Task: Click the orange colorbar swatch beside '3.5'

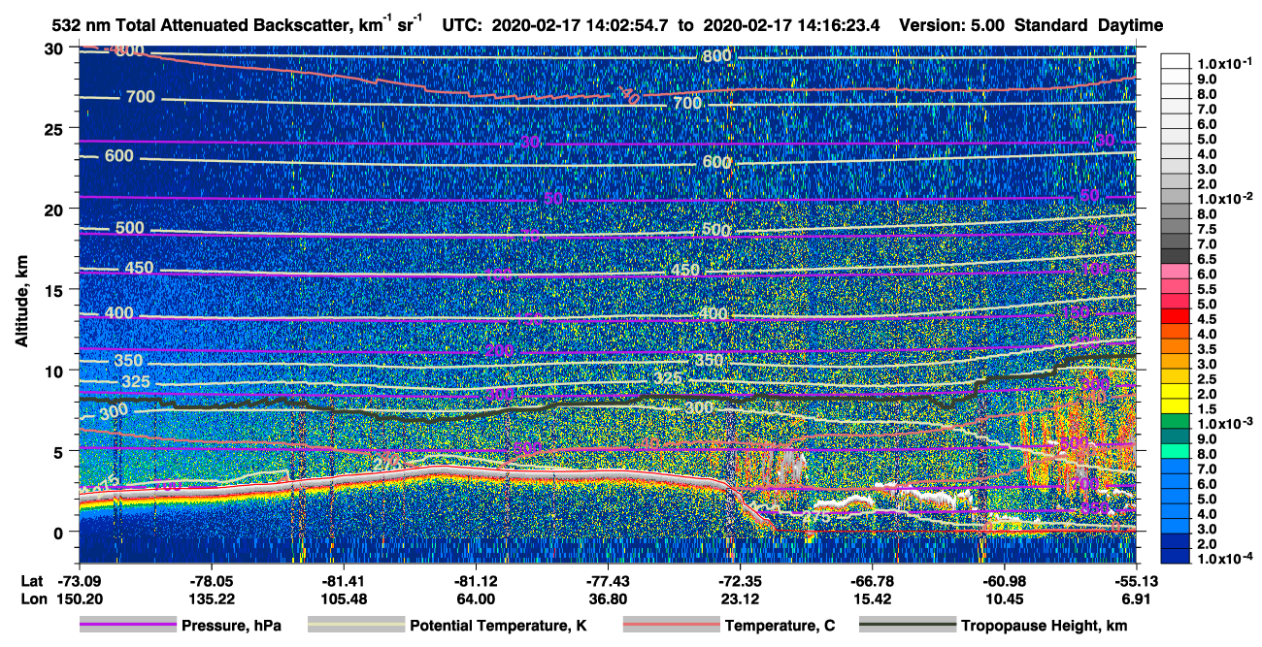Action: pos(1176,348)
